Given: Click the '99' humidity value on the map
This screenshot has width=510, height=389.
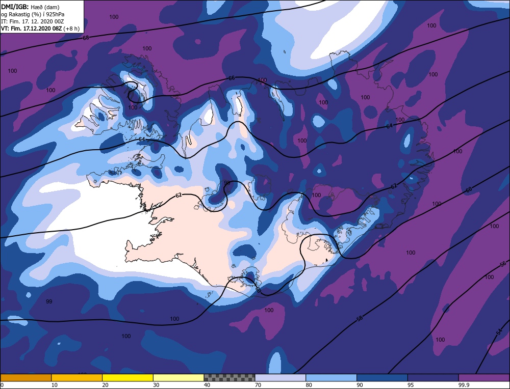Looking at the screenshot, I should [49, 301].
